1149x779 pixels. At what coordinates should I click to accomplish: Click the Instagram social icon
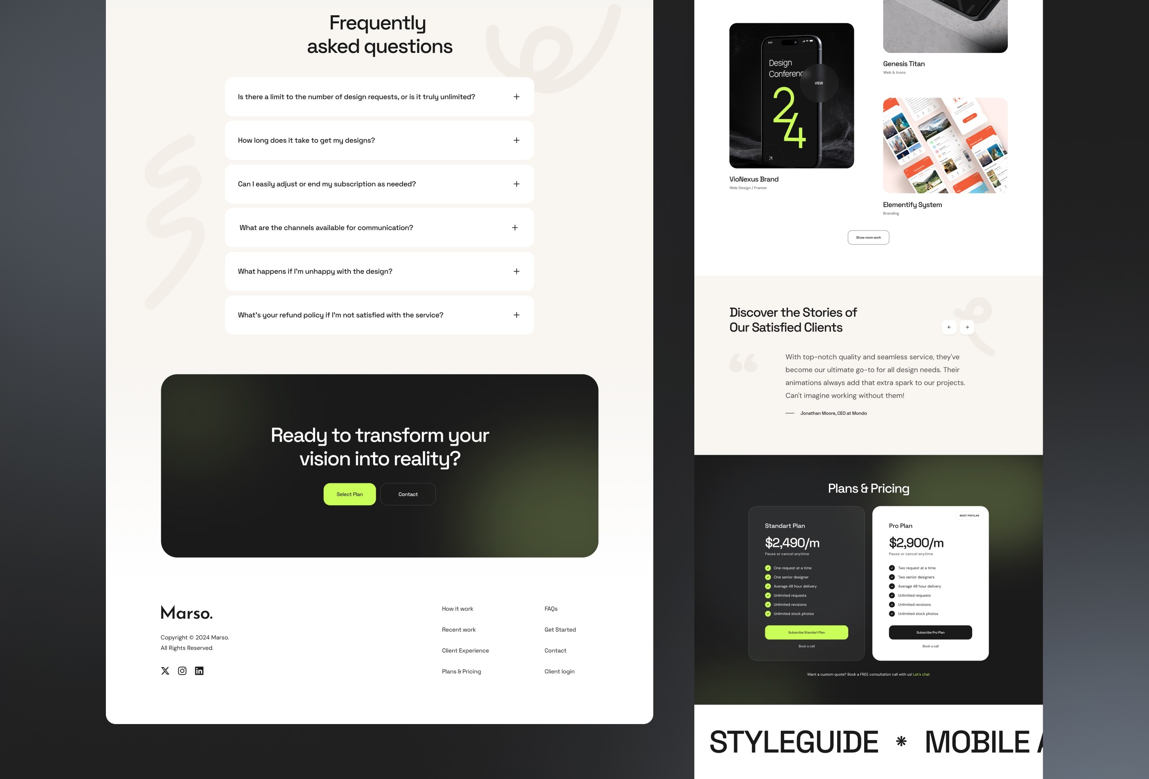tap(182, 670)
